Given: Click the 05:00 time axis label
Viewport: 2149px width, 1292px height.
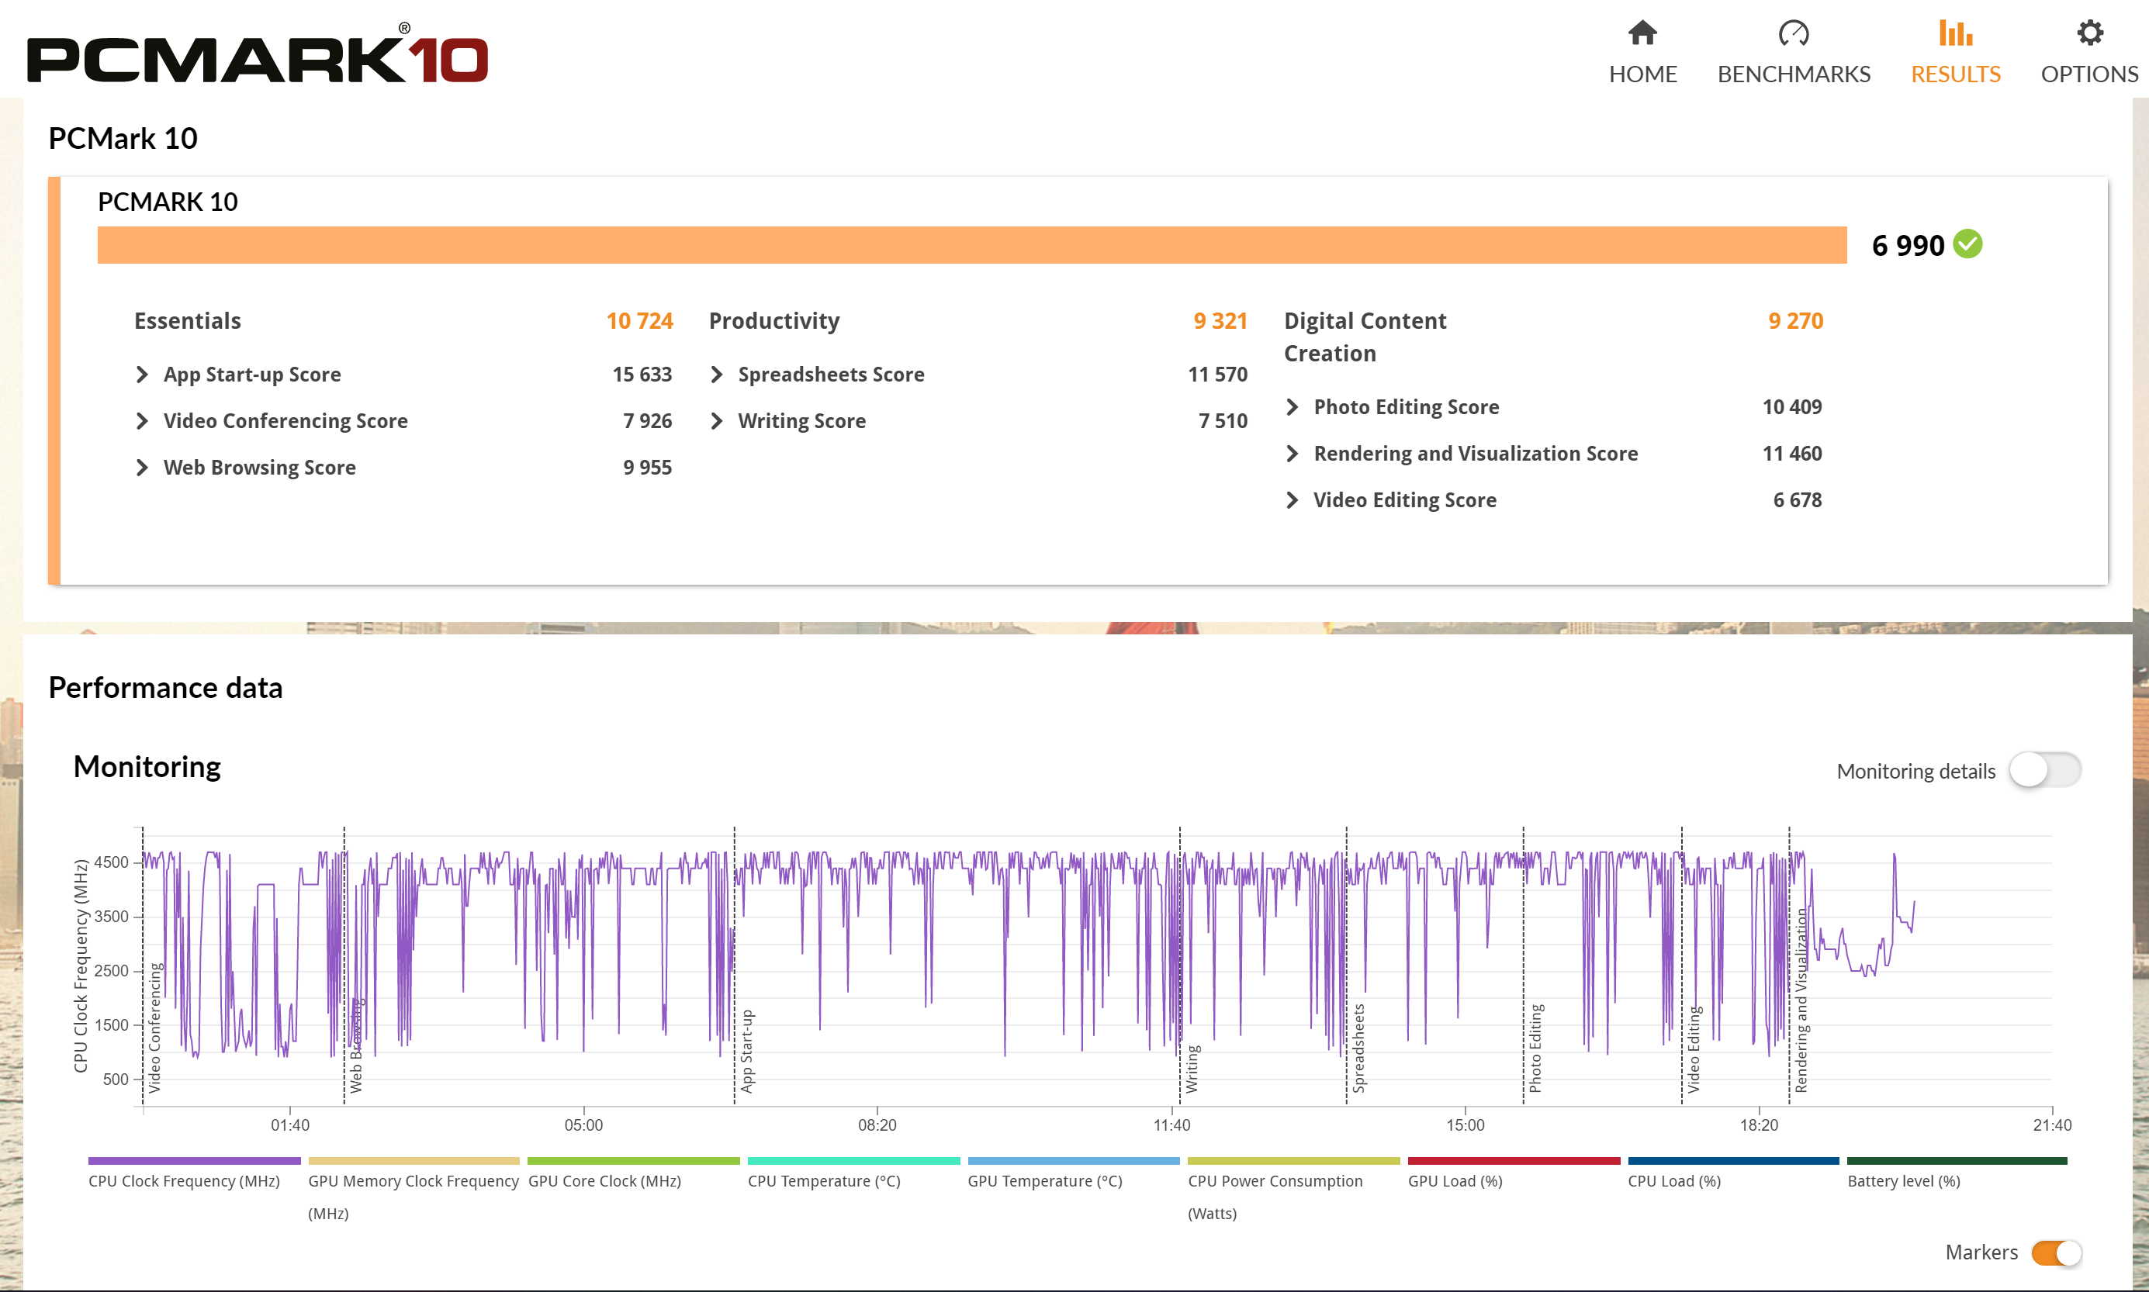Looking at the screenshot, I should point(583,1124).
